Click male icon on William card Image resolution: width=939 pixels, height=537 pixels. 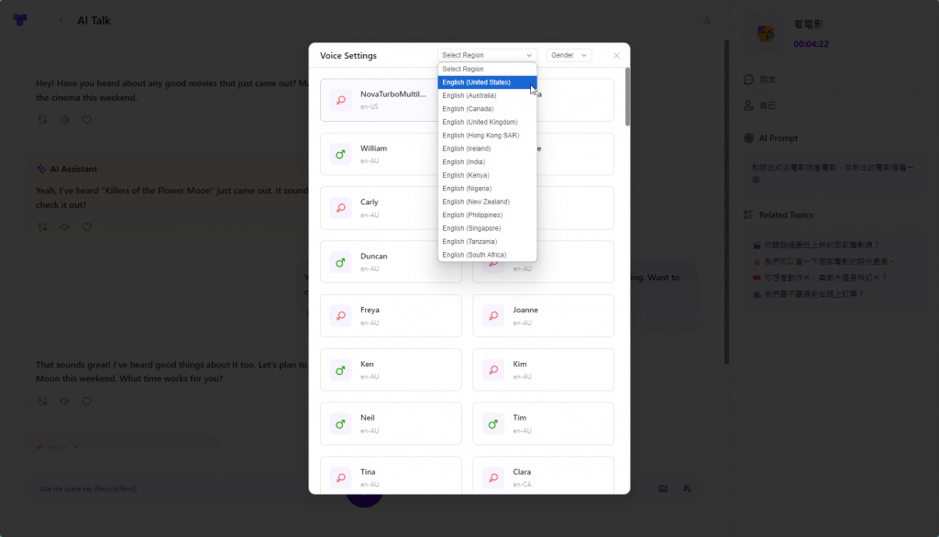(x=341, y=154)
